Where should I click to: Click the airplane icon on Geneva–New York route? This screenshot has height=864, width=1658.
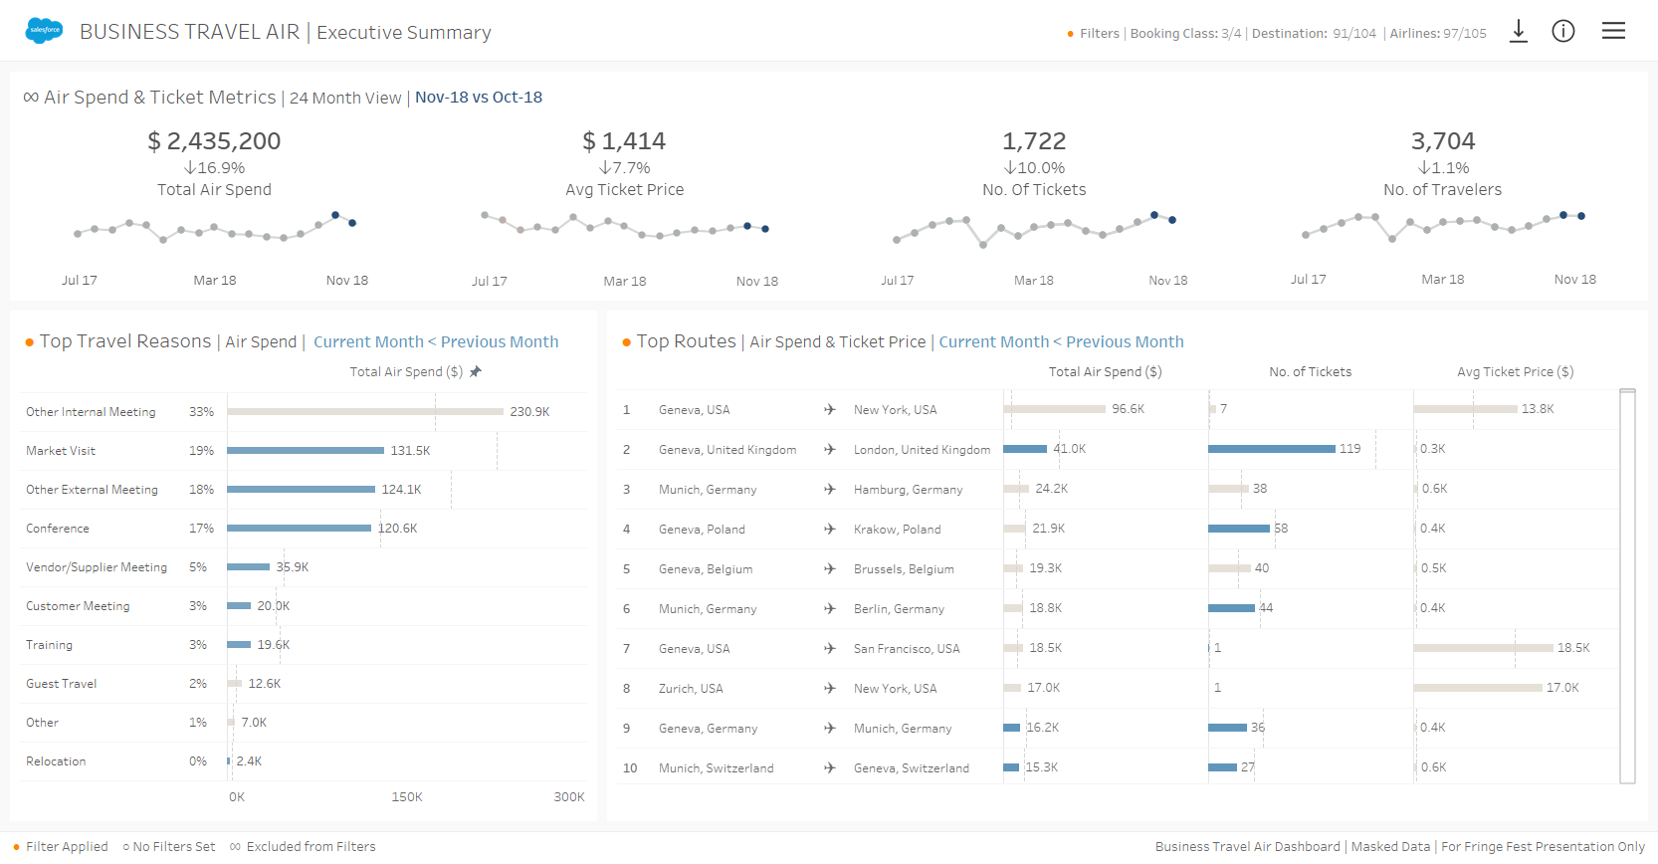[829, 409]
